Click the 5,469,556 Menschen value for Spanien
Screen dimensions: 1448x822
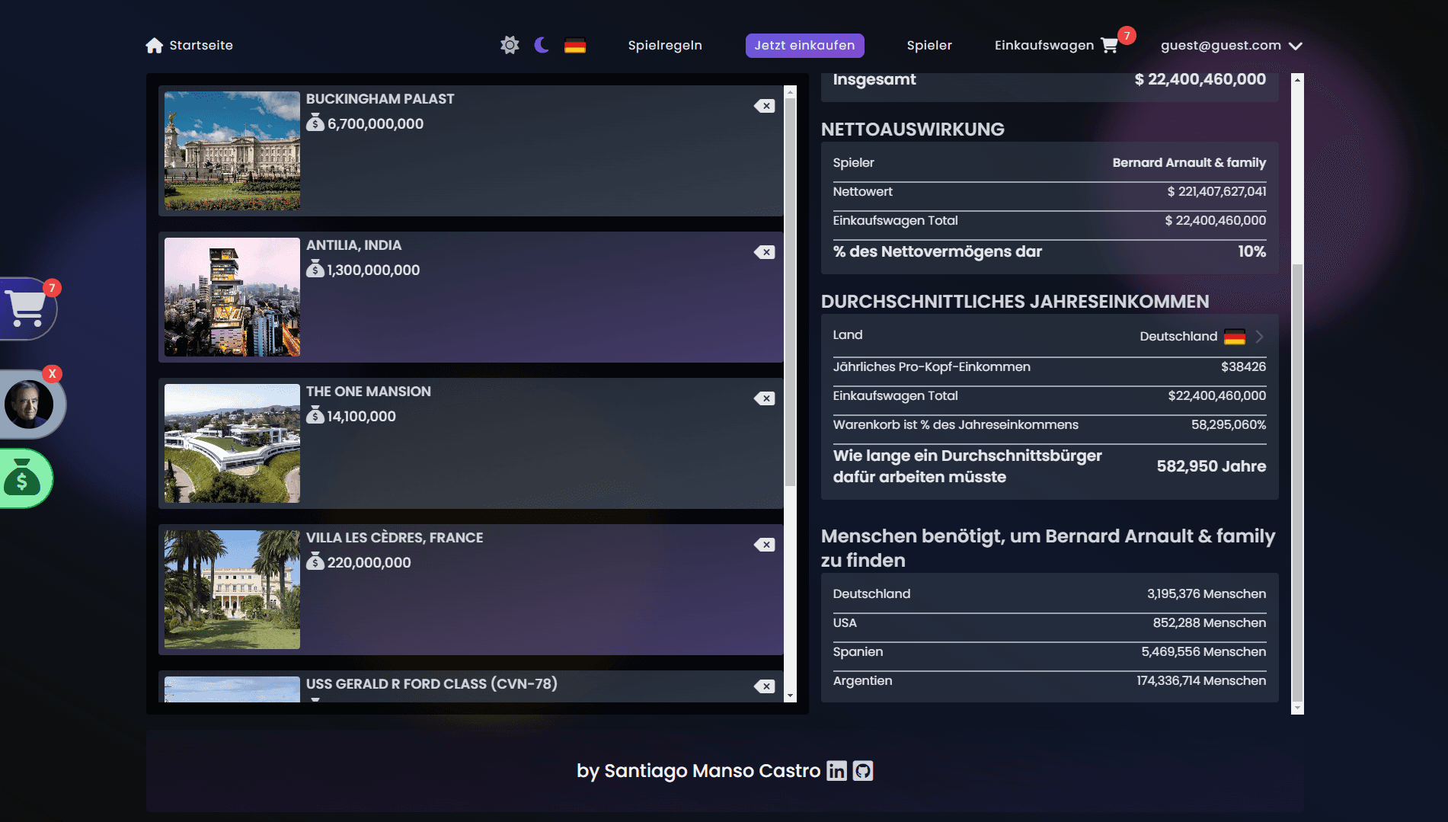pyautogui.click(x=1203, y=651)
